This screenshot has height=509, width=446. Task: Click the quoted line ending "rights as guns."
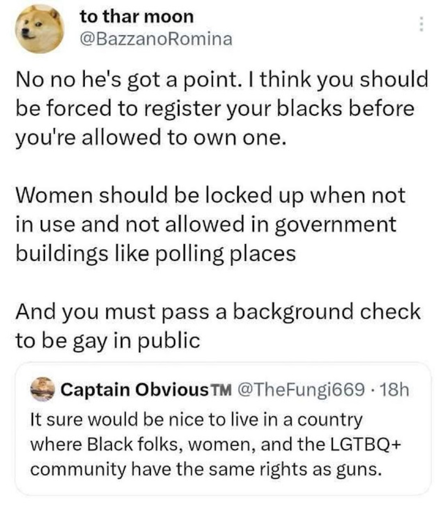[x=206, y=470]
